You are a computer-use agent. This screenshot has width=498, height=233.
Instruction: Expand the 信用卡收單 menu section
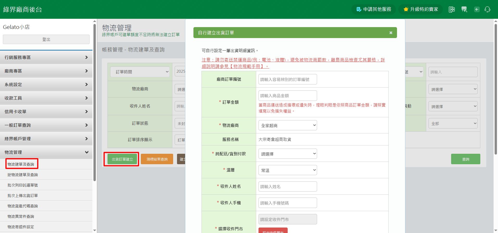46,112
